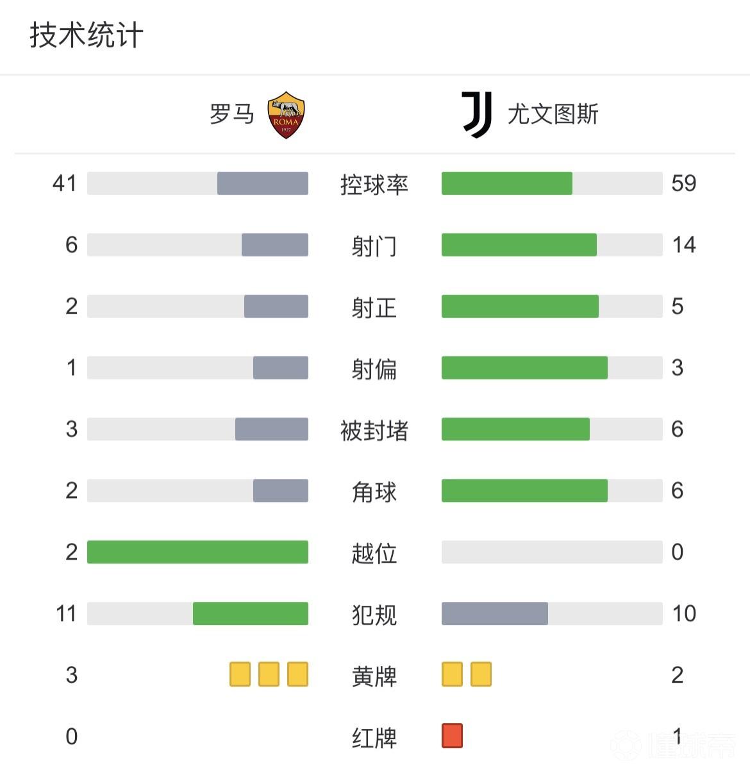
Task: Click Juventus' first yellow card icon
Action: 452,674
